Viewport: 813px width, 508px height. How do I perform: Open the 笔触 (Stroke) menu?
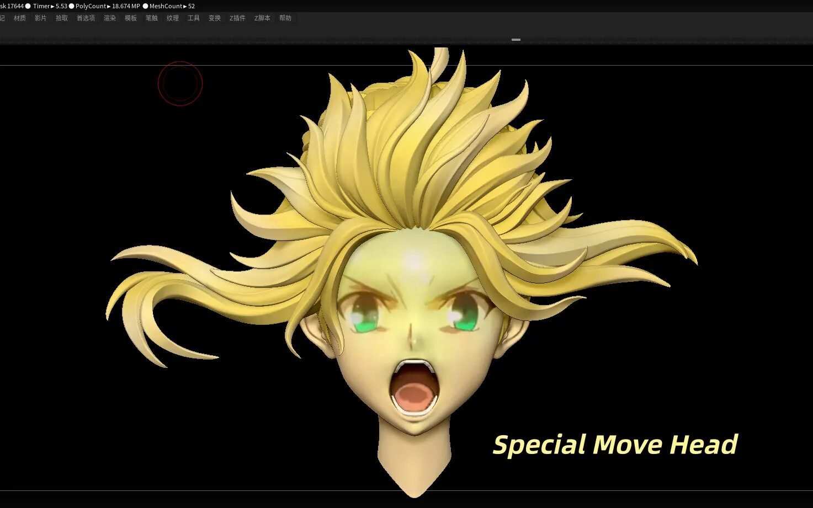[152, 18]
